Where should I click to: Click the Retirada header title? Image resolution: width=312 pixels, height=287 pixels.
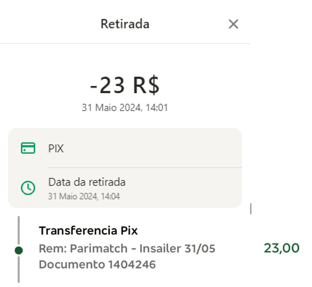coord(125,24)
